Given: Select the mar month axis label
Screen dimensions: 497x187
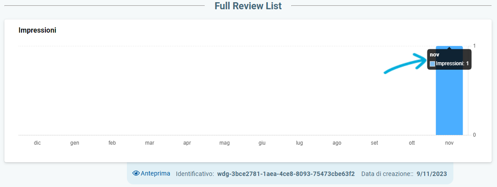Looking at the screenshot, I should click(x=150, y=143).
